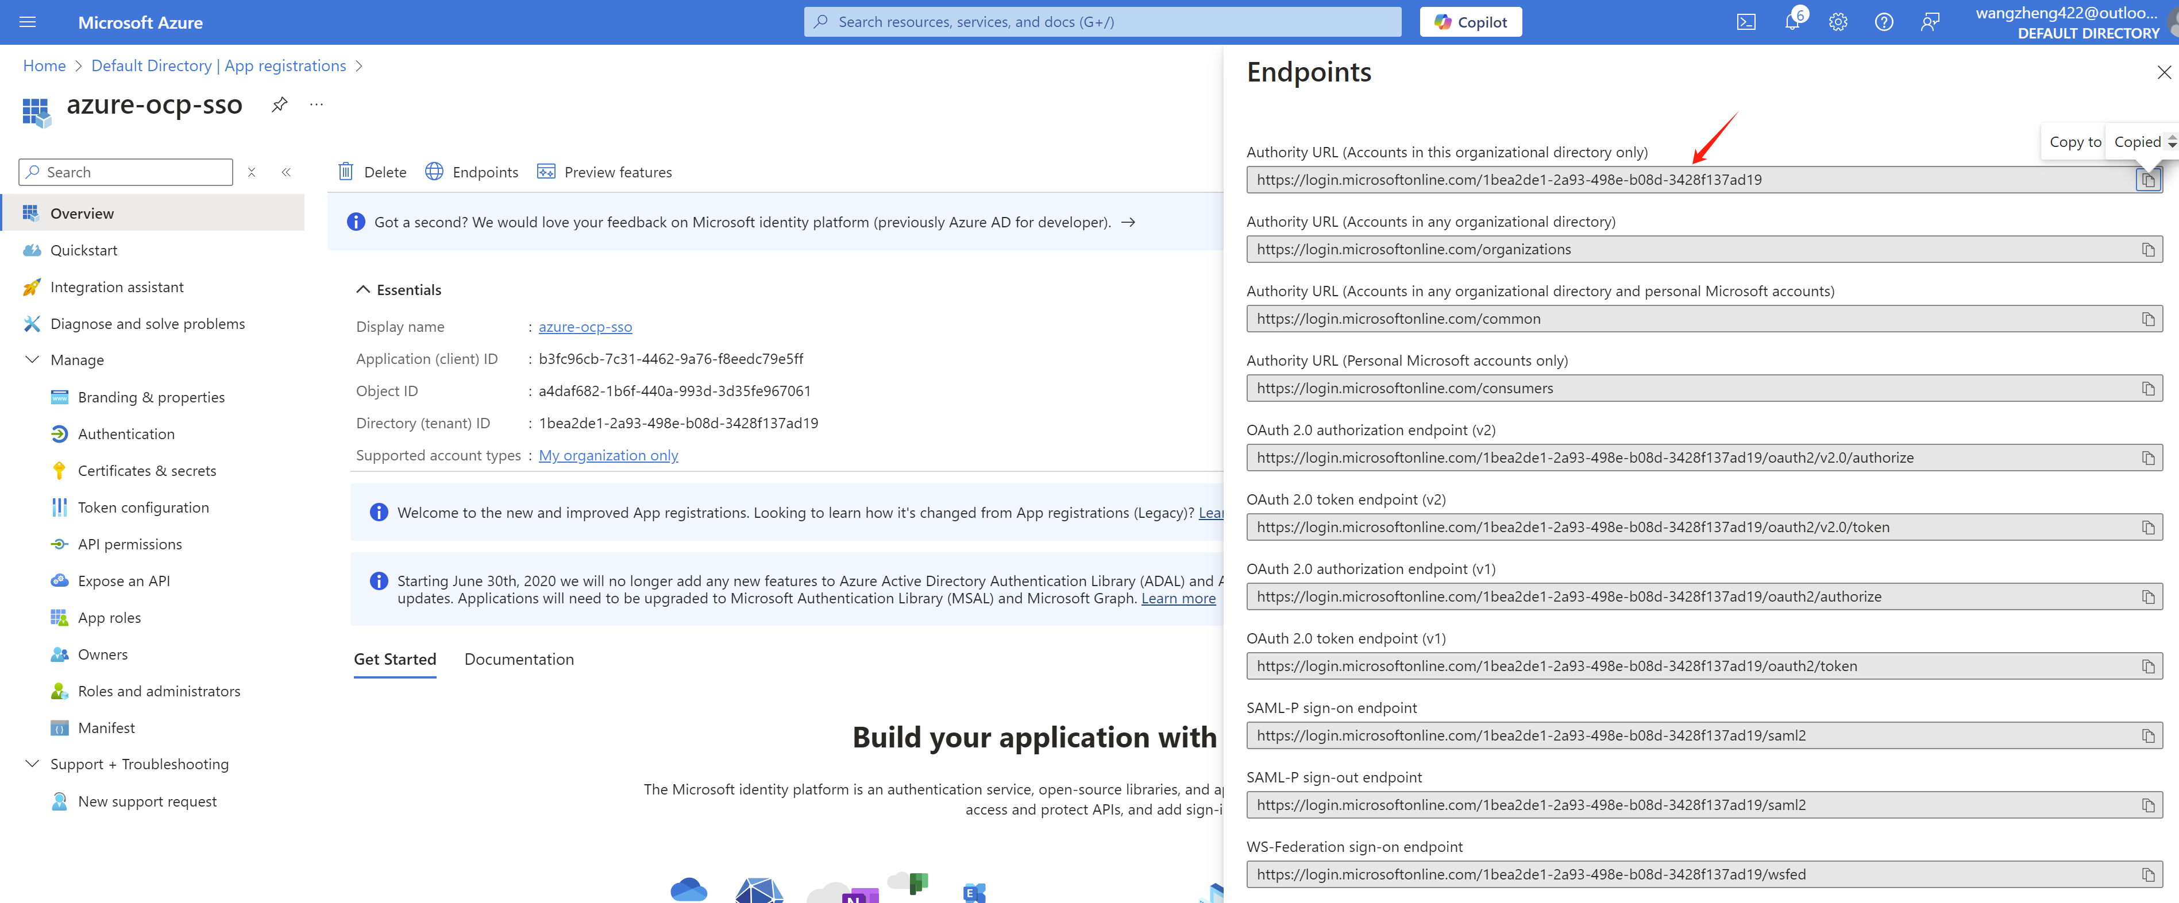
Task: Click the Delete button
Action: tap(372, 172)
